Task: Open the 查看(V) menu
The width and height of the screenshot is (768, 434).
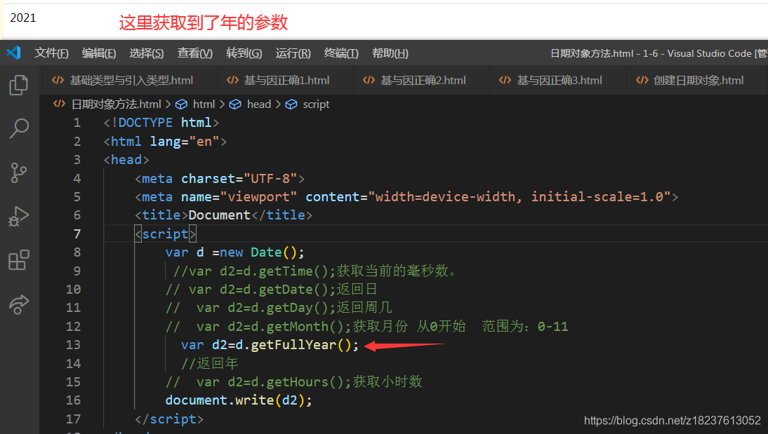Action: (195, 53)
